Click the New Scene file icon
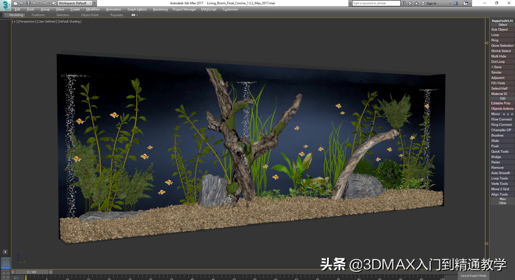This screenshot has width=515, height=280. tap(15, 3)
